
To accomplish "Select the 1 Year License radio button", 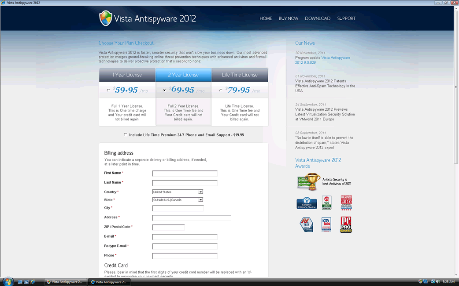I will coord(108,91).
